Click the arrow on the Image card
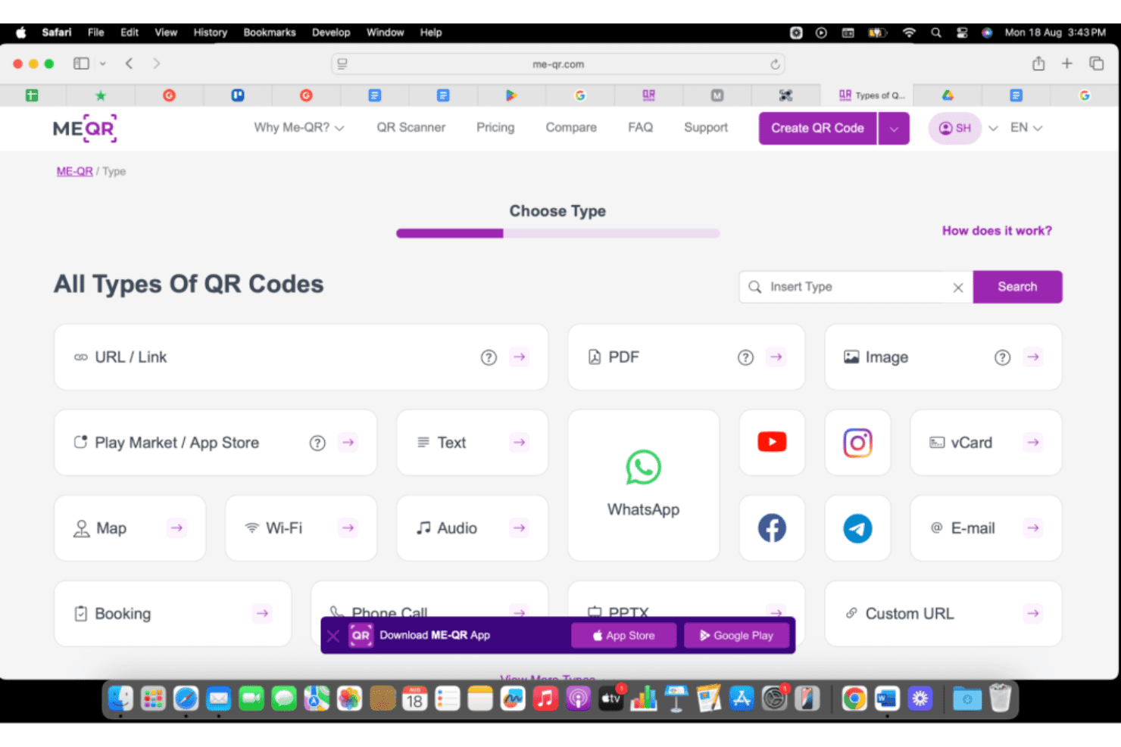The width and height of the screenshot is (1121, 747). click(1033, 356)
